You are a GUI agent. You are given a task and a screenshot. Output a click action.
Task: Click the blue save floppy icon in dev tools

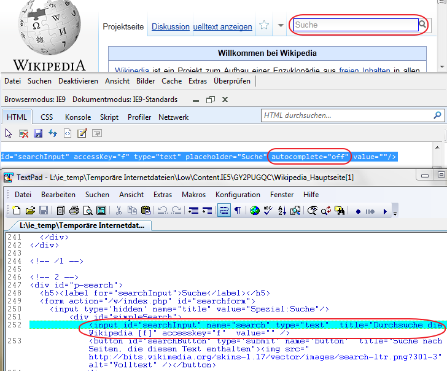38,133
